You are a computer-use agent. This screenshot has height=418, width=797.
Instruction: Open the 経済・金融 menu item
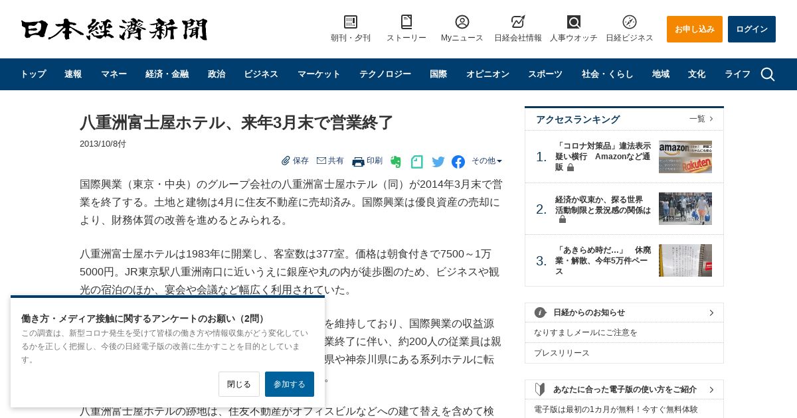coord(167,74)
